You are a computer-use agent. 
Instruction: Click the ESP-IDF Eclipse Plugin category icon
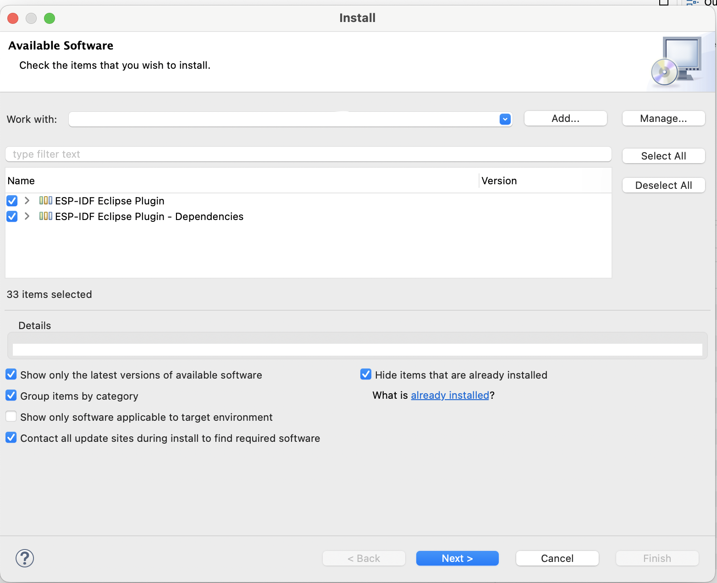point(46,201)
